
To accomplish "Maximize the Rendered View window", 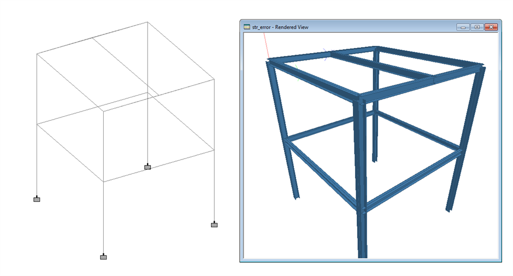I will (477, 27).
